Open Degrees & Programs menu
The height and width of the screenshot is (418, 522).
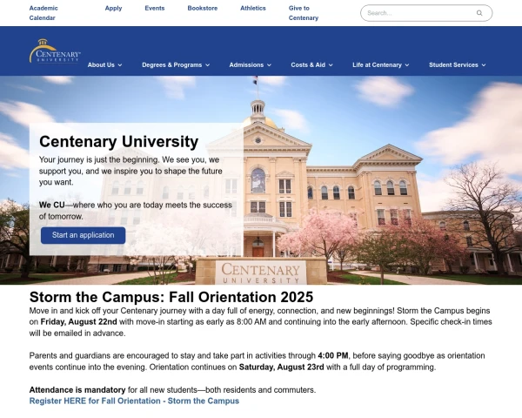176,65
